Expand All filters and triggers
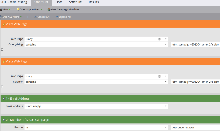The height and width of the screenshot is (131, 220). pos(63,17)
